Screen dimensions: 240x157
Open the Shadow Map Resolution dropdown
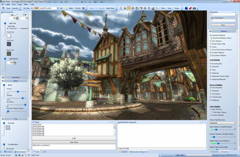(223, 123)
